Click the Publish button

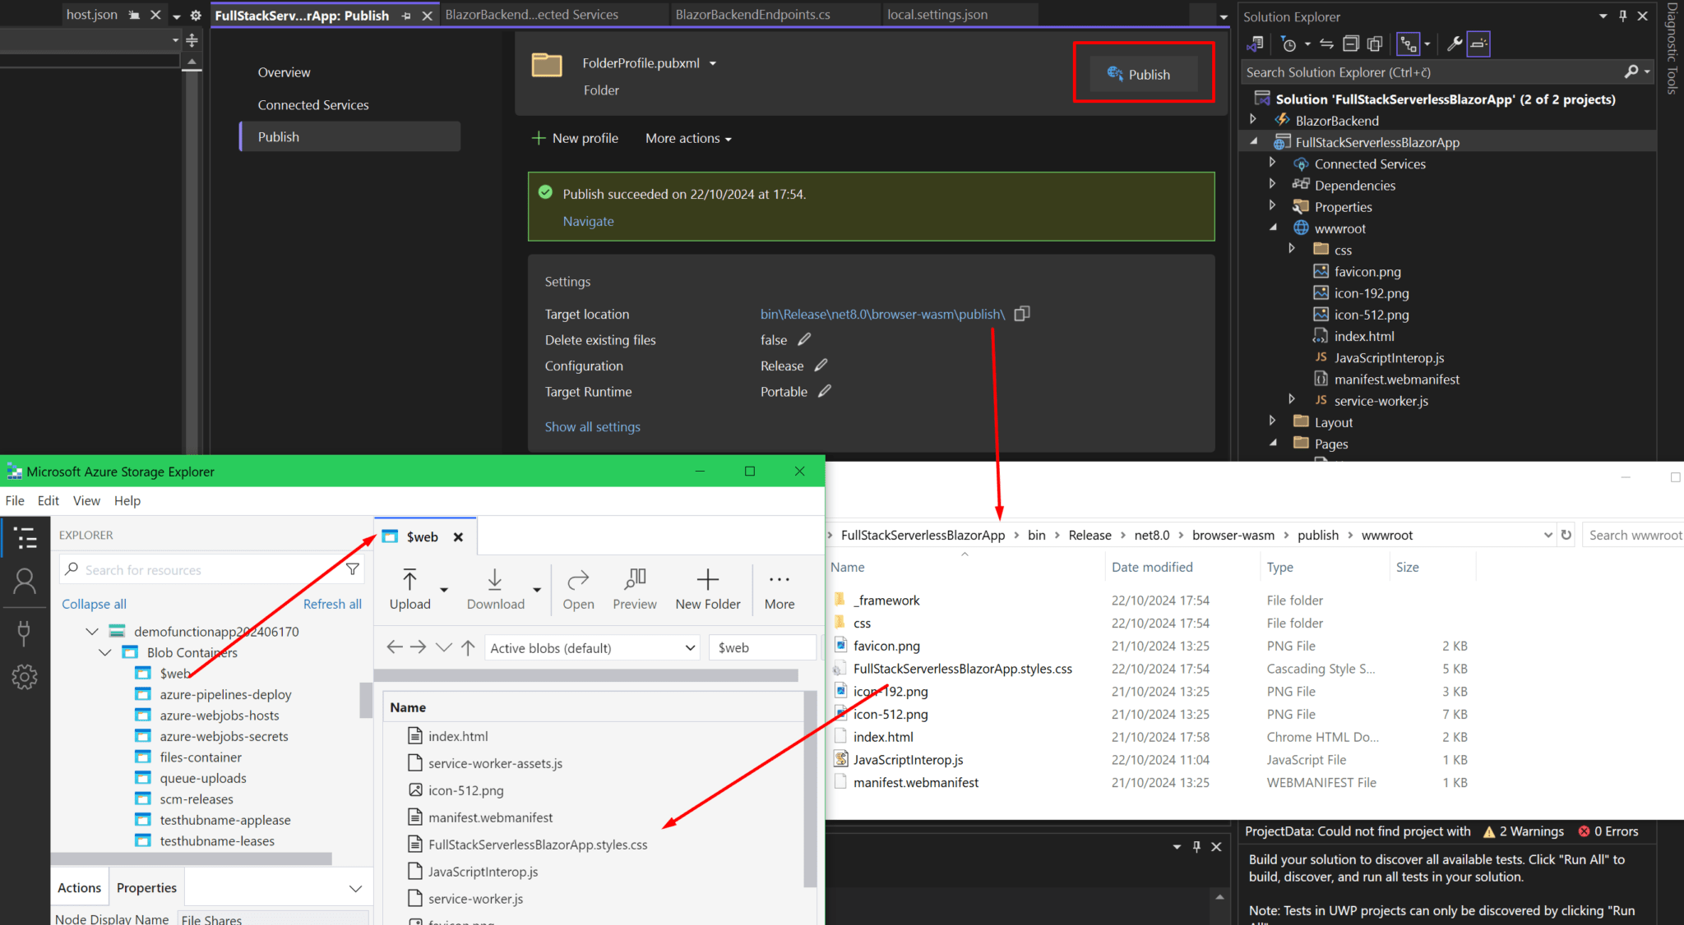[1143, 74]
